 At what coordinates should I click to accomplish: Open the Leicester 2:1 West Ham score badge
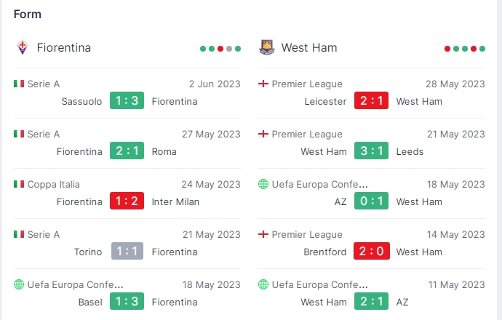click(x=371, y=100)
